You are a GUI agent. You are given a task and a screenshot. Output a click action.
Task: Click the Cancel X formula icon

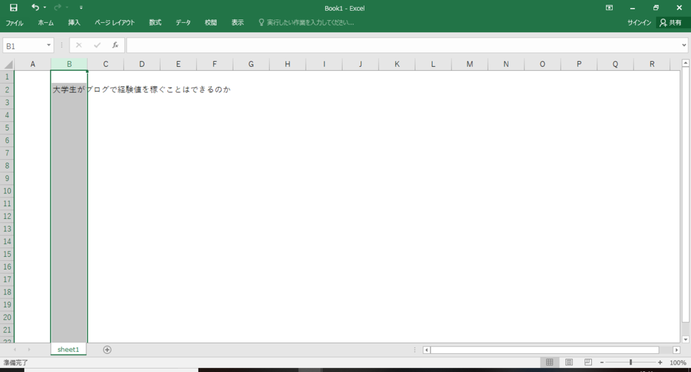tap(79, 45)
